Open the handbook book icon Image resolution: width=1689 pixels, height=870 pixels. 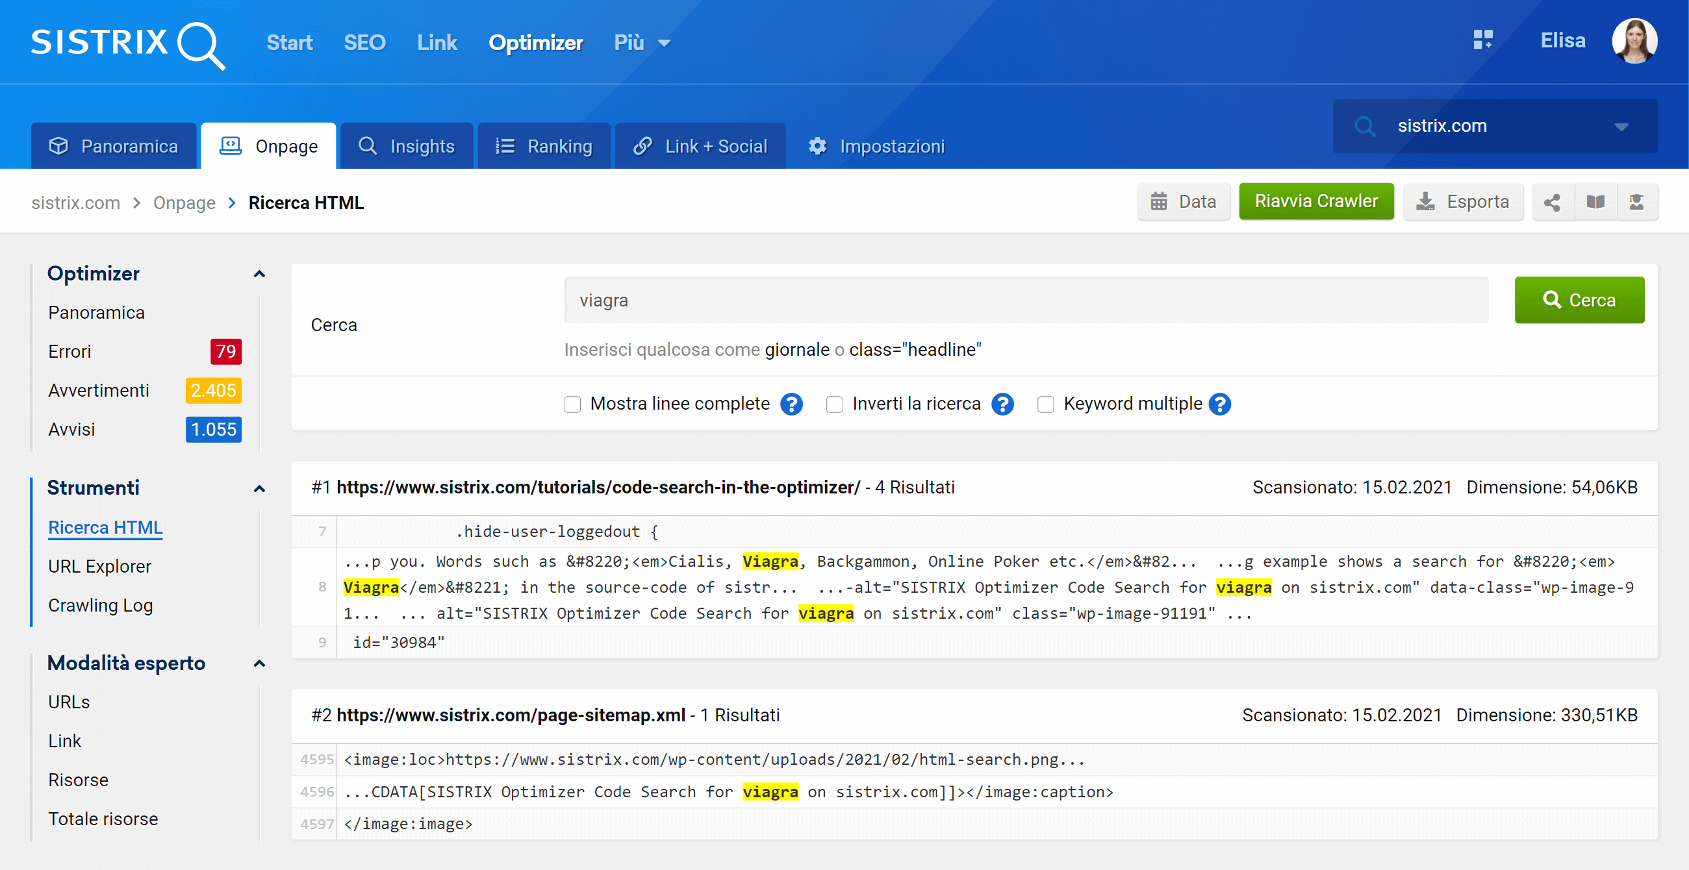pyautogui.click(x=1595, y=202)
